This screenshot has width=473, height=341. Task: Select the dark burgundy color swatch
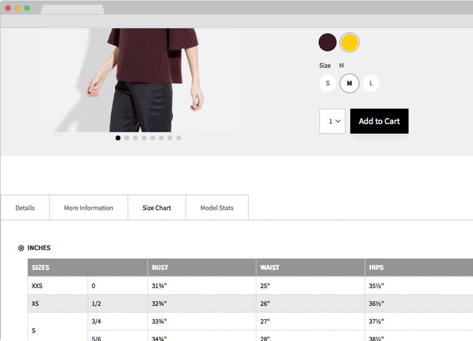tap(328, 42)
